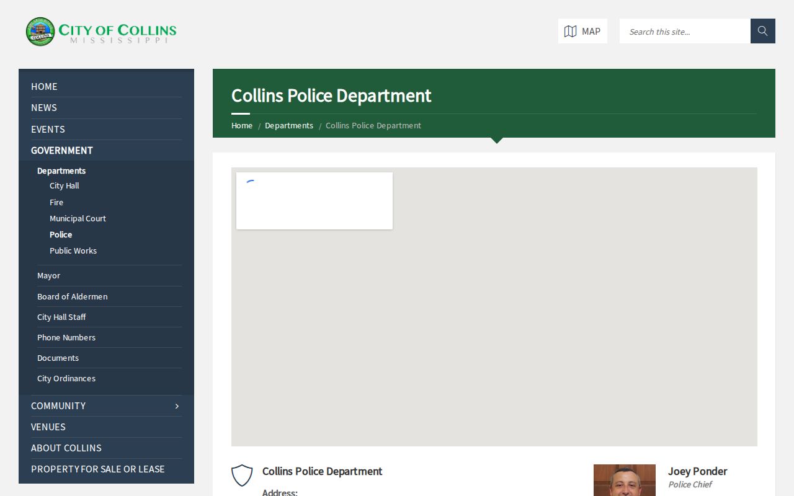Go to City Hall Staff
The width and height of the screenshot is (794, 496).
(x=61, y=317)
